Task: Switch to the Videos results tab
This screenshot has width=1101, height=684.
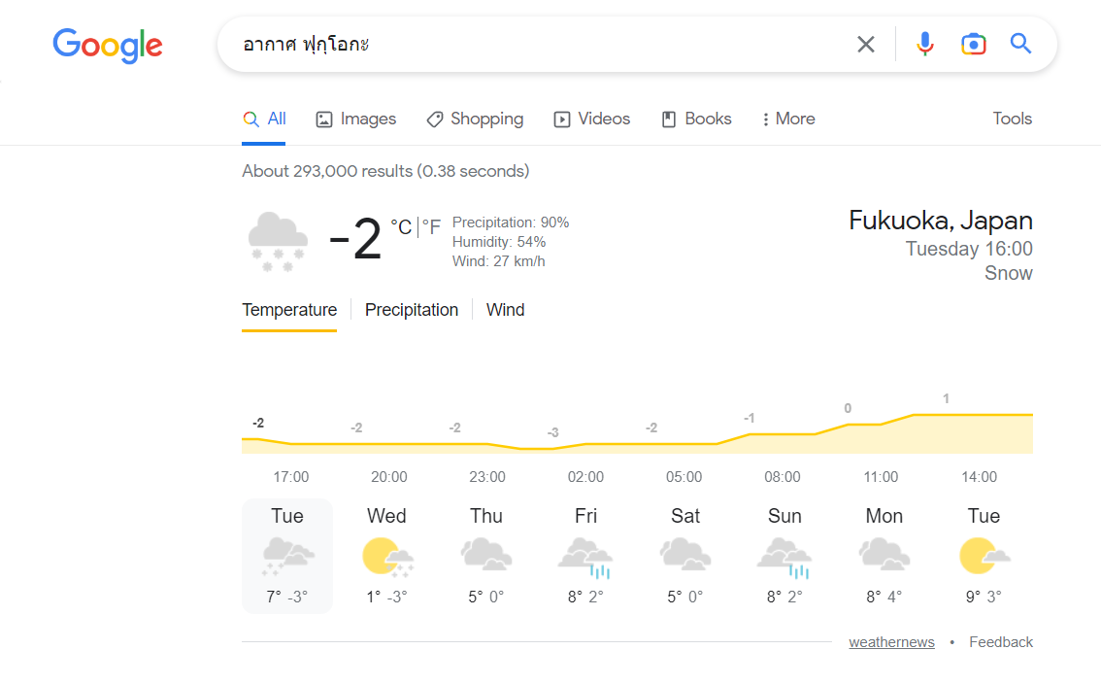Action: click(x=592, y=119)
